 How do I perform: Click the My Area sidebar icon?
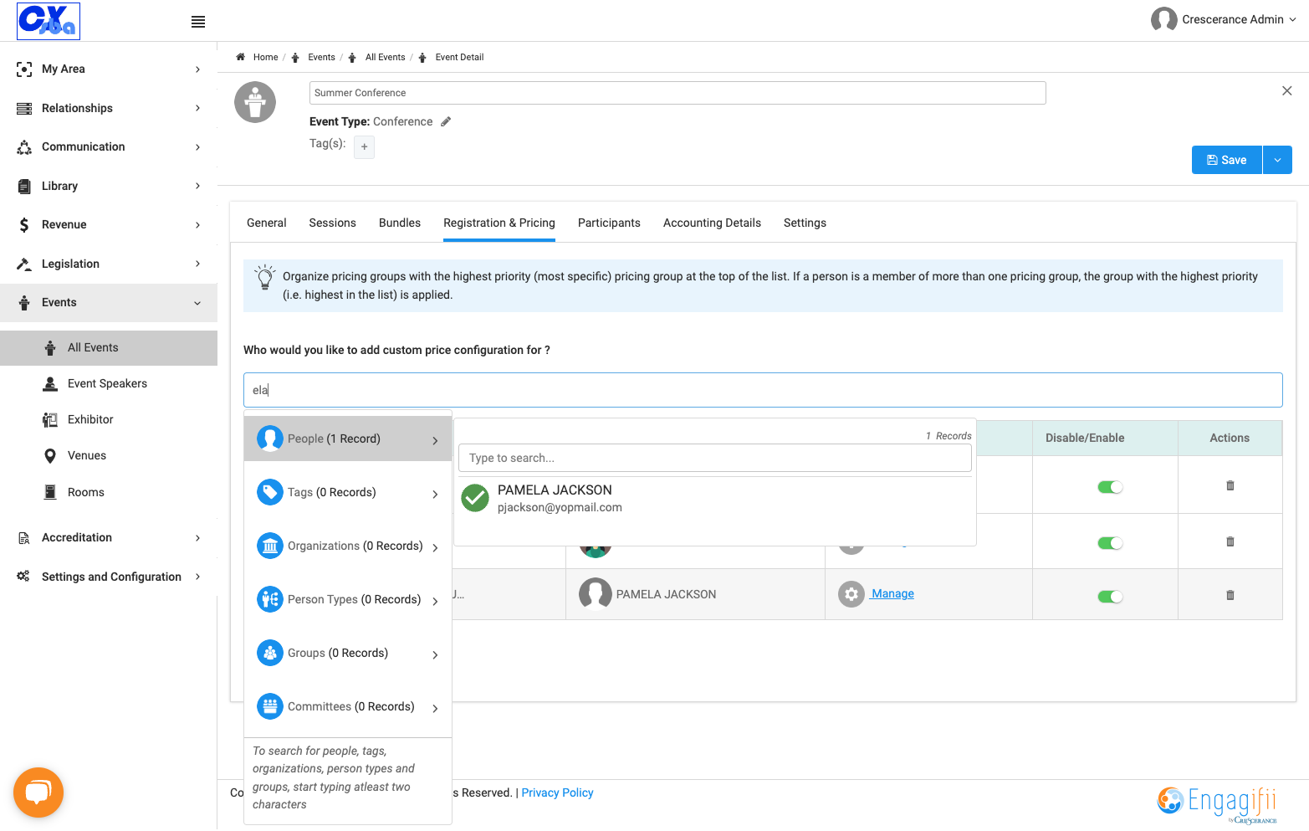tap(24, 69)
